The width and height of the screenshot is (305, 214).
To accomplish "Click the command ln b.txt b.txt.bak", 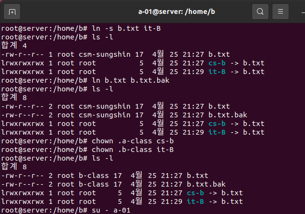I will click(131, 80).
